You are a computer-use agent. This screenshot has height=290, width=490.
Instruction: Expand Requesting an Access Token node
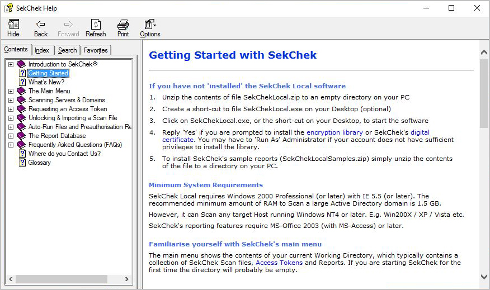pyautogui.click(x=11, y=110)
